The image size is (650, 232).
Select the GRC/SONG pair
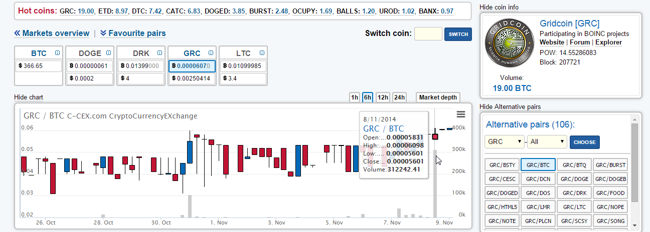(610, 220)
